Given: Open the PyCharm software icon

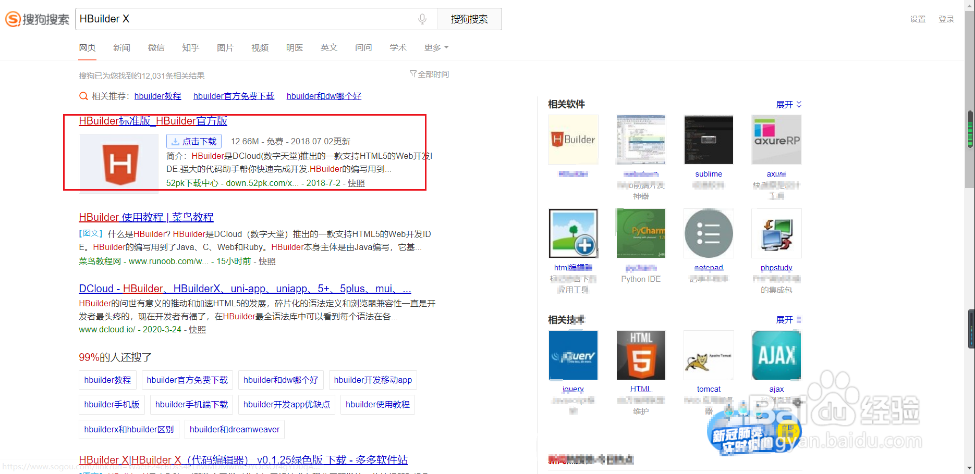Looking at the screenshot, I should (641, 233).
